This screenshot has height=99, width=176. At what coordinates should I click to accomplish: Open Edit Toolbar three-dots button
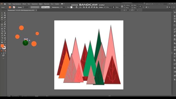click(x=3, y=58)
